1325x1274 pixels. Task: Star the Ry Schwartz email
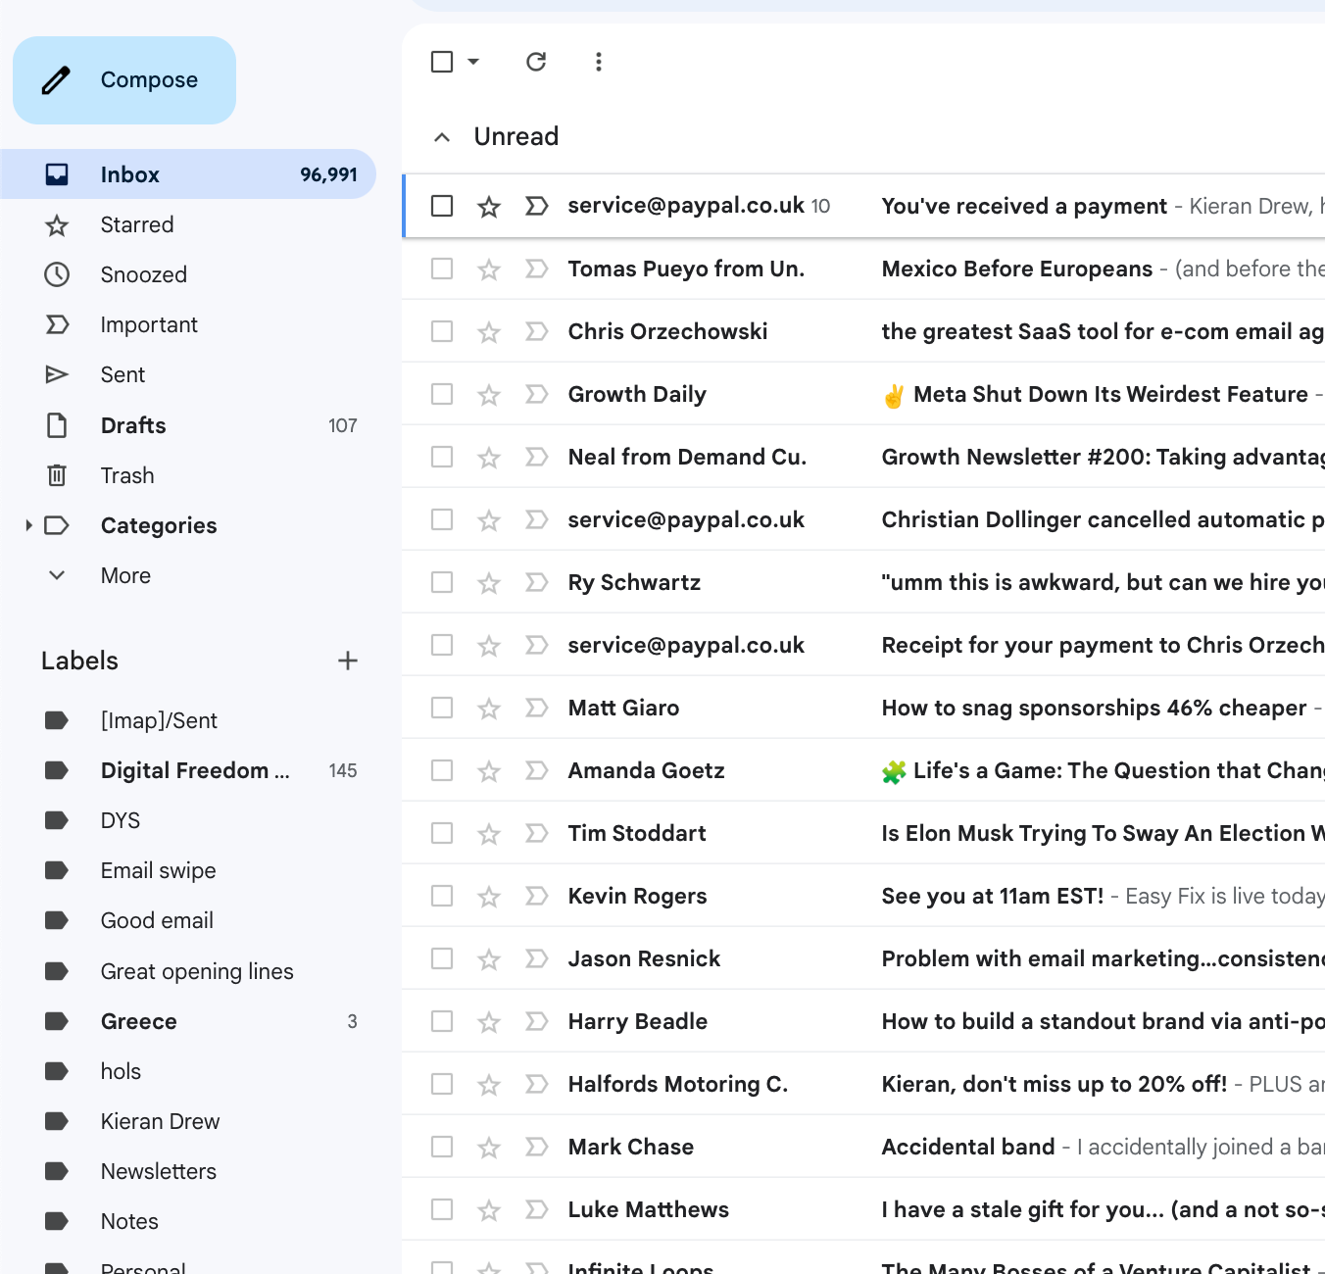tap(489, 583)
